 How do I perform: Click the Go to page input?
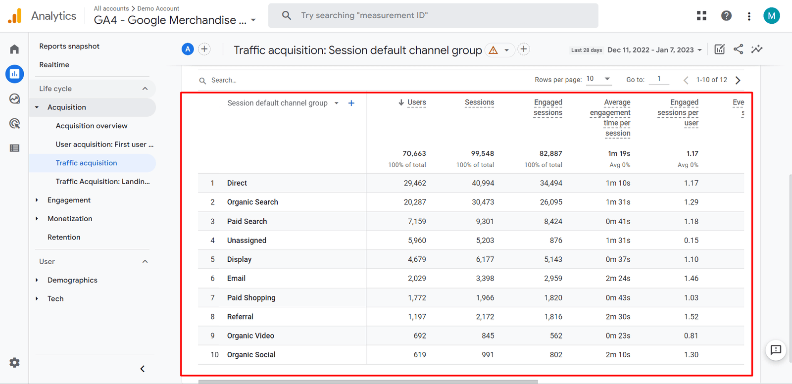point(659,79)
